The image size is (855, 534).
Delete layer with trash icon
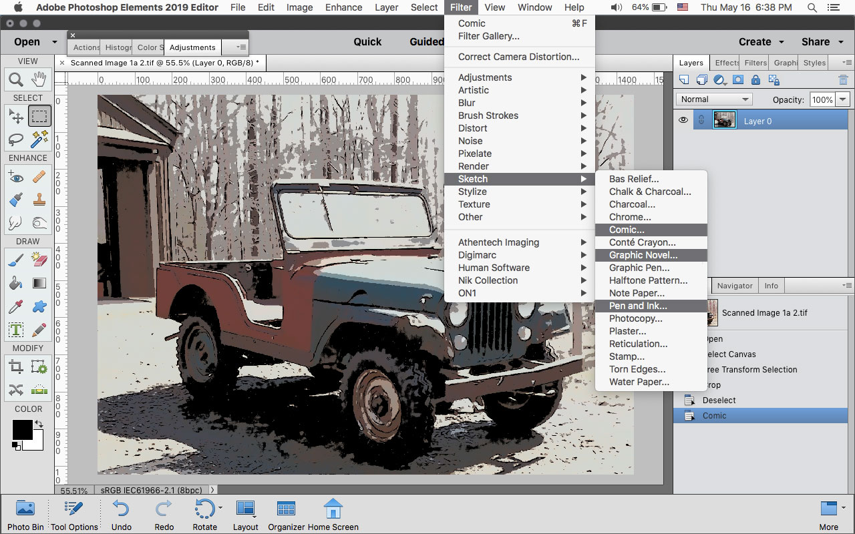[x=843, y=79]
